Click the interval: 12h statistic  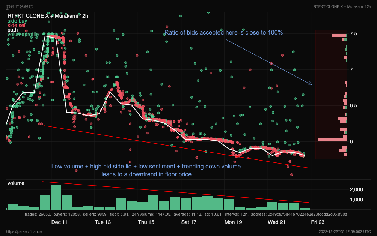pos(237,214)
